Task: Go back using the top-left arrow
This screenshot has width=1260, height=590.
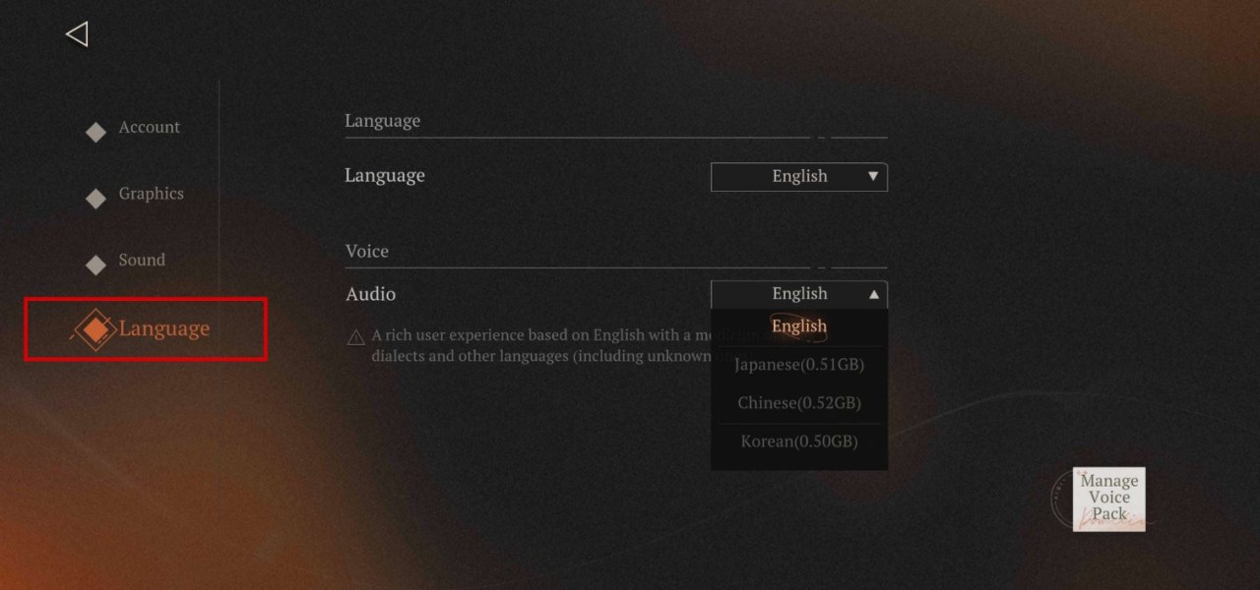Action: (77, 34)
